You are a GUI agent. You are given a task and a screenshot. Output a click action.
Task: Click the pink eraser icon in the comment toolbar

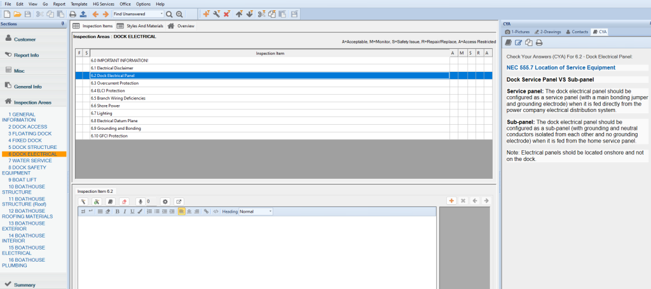pos(125,201)
